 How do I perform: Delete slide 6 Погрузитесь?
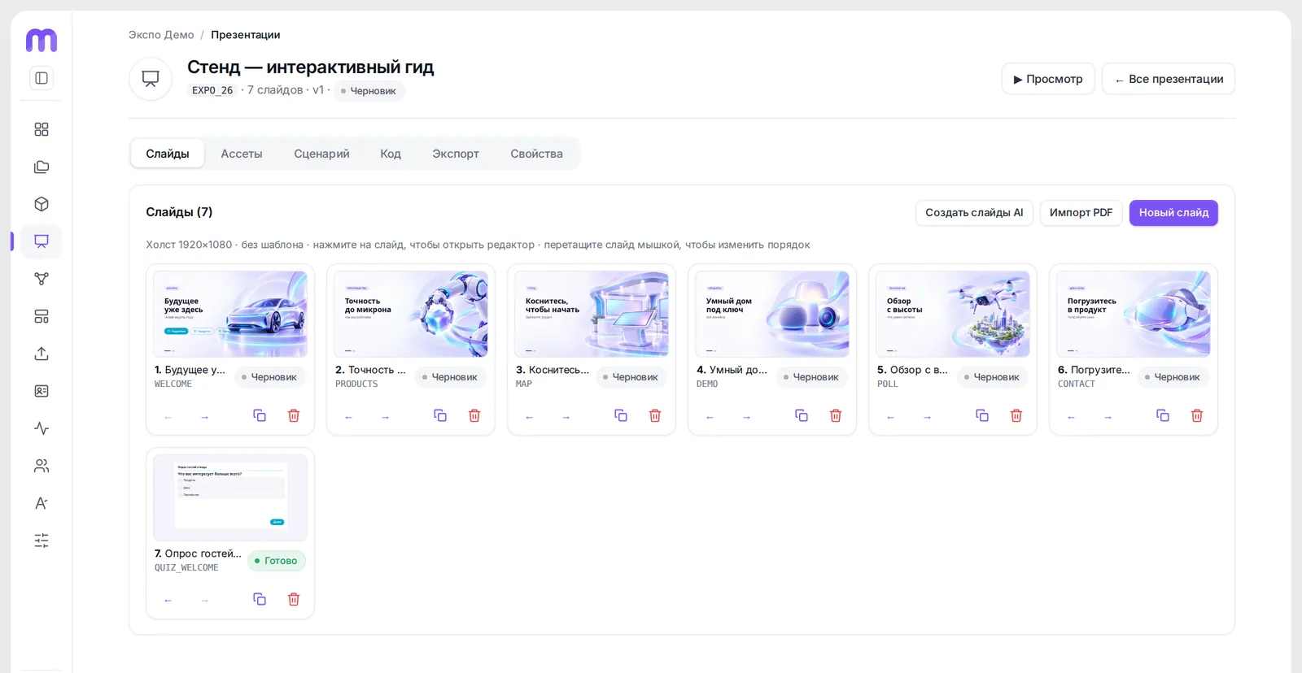point(1197,415)
